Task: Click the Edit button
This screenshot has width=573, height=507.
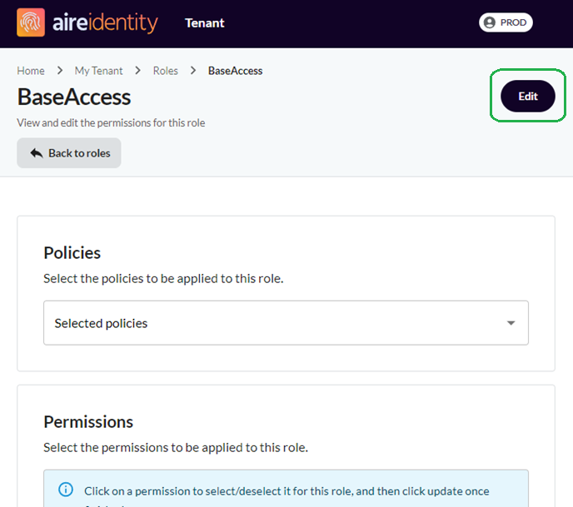Action: click(x=528, y=96)
